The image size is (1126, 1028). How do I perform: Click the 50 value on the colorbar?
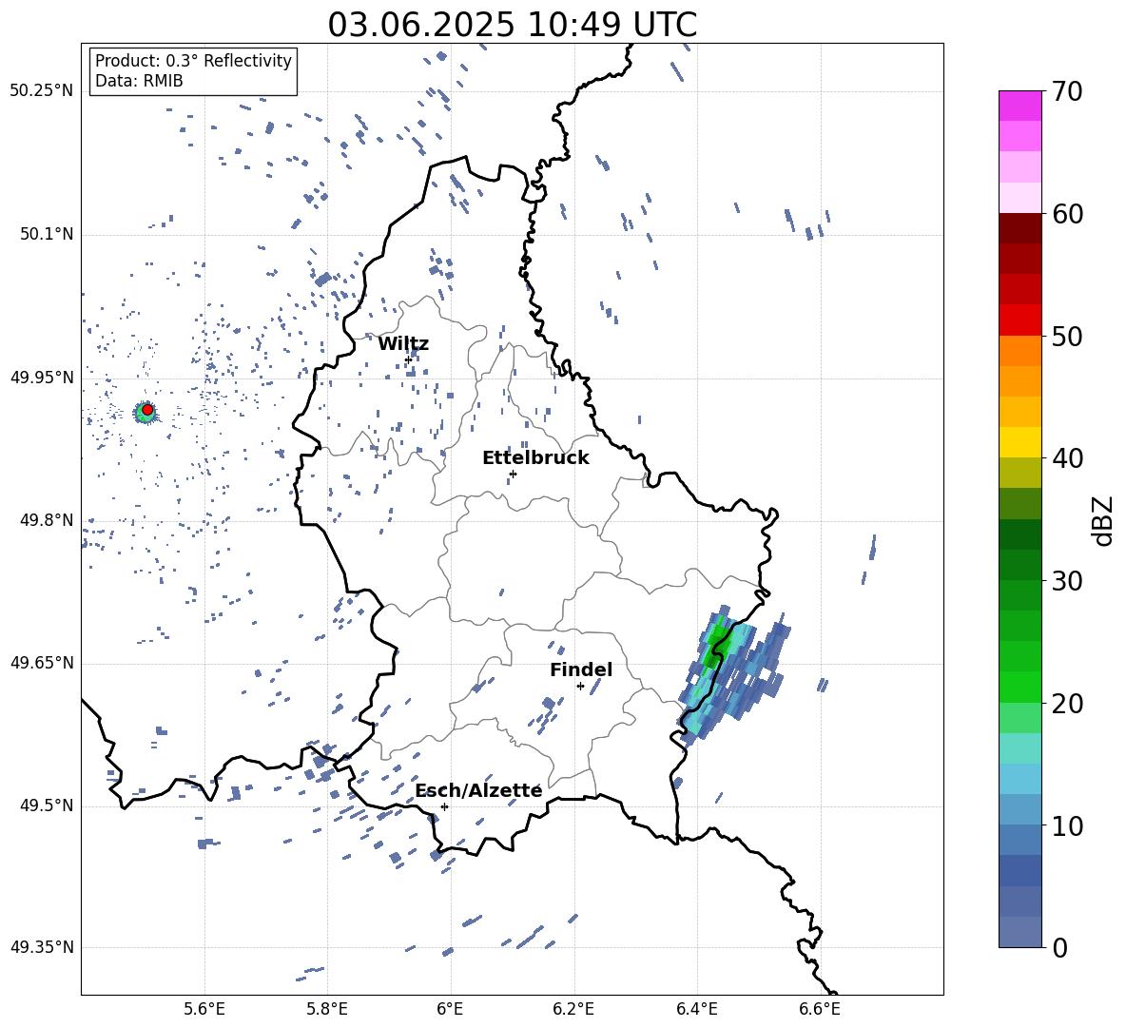tap(1067, 337)
